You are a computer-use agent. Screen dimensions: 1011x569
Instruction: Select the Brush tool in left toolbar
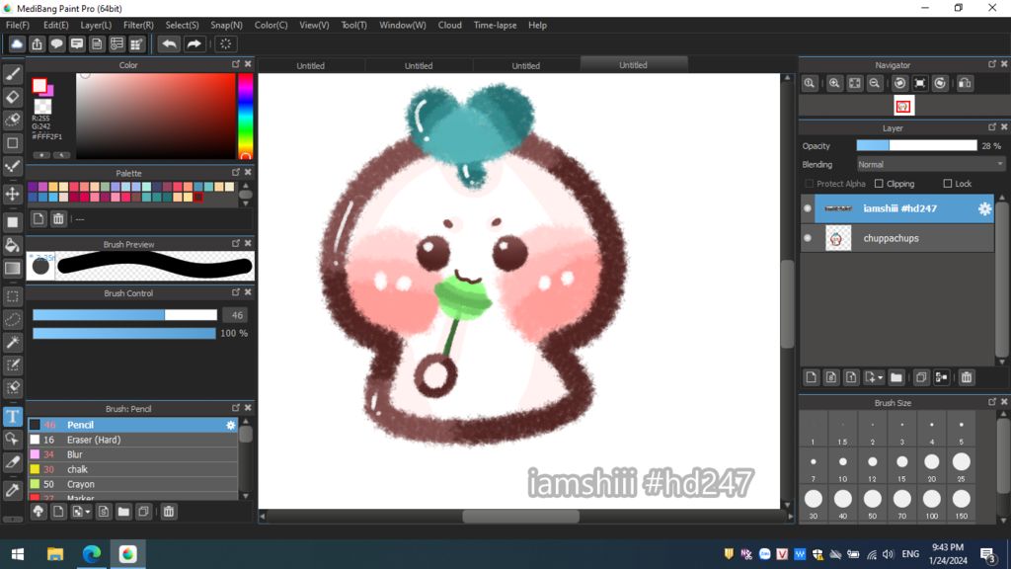coord(12,74)
